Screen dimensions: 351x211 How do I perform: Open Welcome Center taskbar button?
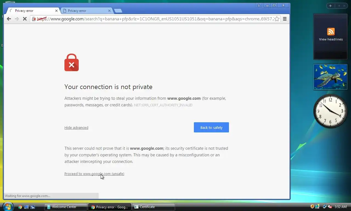point(66,207)
